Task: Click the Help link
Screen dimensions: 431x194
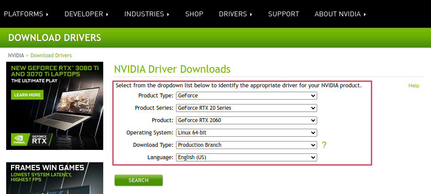Action: click(414, 86)
